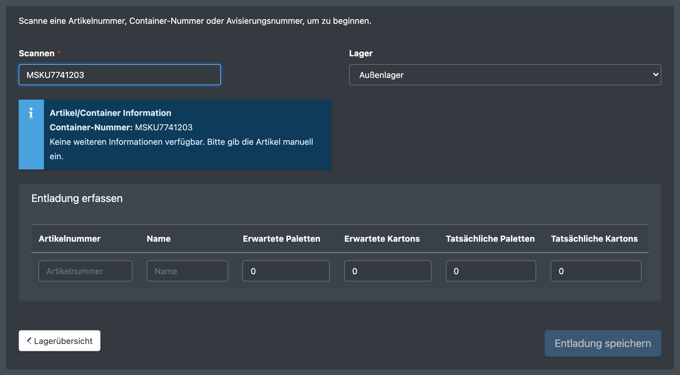Click the Container-Nummer: MSKU7741203 line in the banner

pyautogui.click(x=121, y=127)
